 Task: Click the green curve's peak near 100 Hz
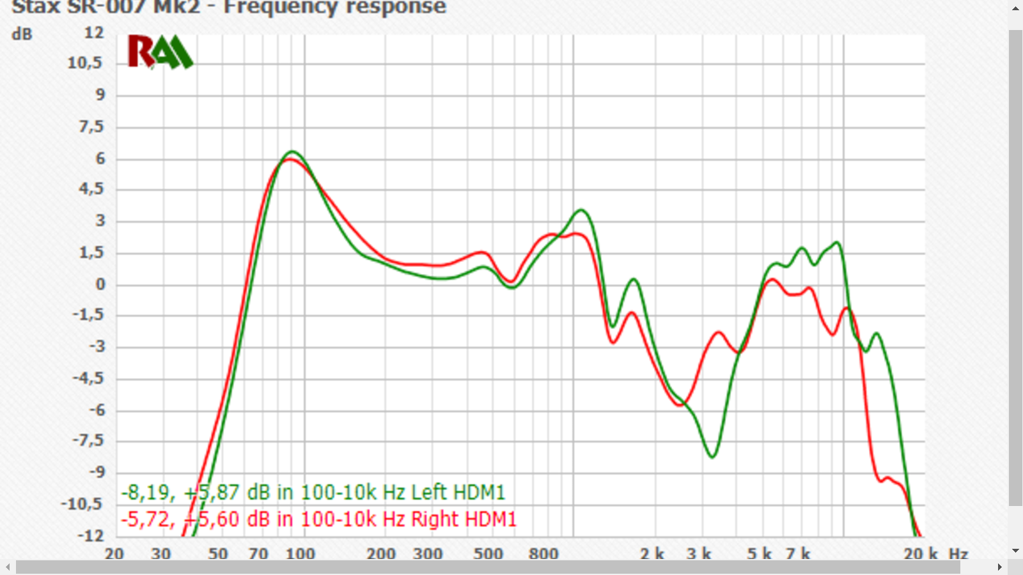[x=292, y=151]
